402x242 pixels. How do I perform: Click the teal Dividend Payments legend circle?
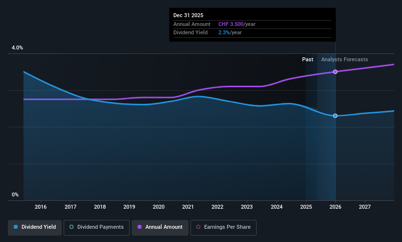click(x=71, y=227)
